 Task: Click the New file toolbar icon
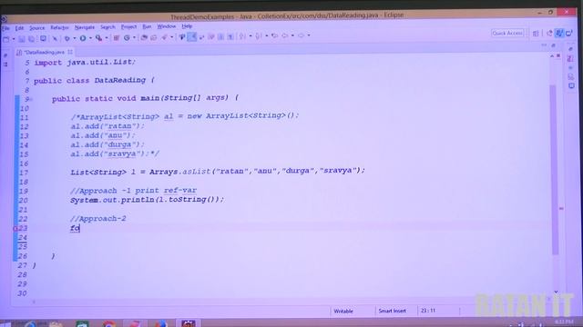6,39
